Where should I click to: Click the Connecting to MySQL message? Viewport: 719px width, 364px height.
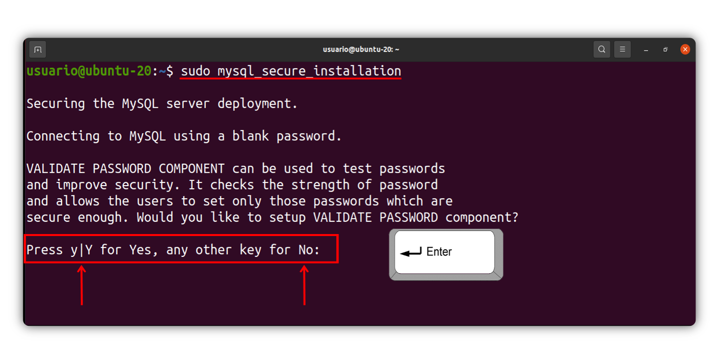click(183, 136)
